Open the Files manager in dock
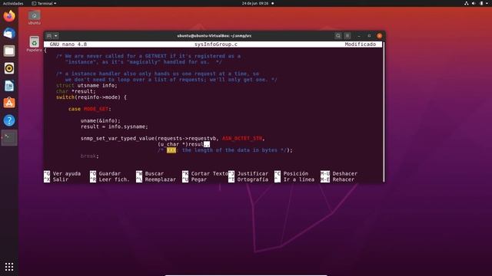The height and width of the screenshot is (276, 492). click(x=9, y=51)
